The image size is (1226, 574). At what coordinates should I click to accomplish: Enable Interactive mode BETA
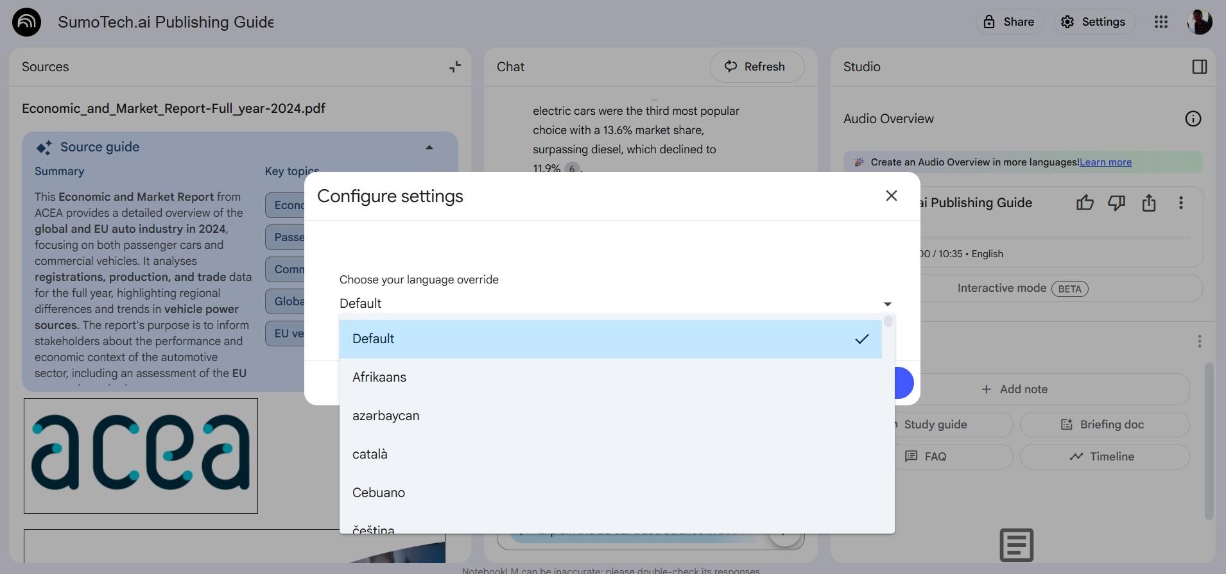(1022, 289)
